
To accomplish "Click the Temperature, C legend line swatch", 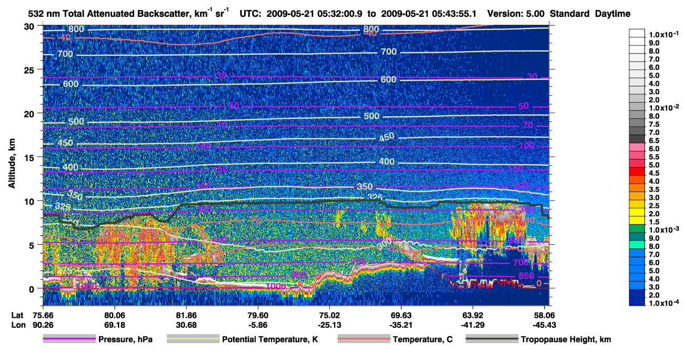I will pos(363,339).
